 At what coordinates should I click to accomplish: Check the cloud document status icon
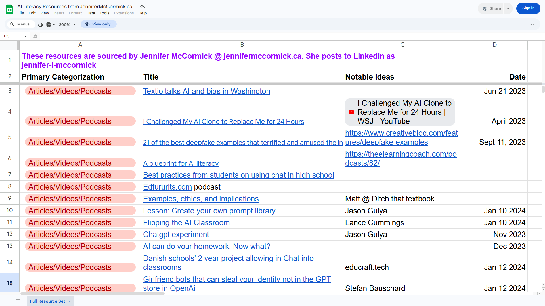tap(142, 7)
